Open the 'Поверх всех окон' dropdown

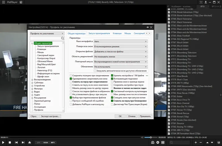point(121,46)
